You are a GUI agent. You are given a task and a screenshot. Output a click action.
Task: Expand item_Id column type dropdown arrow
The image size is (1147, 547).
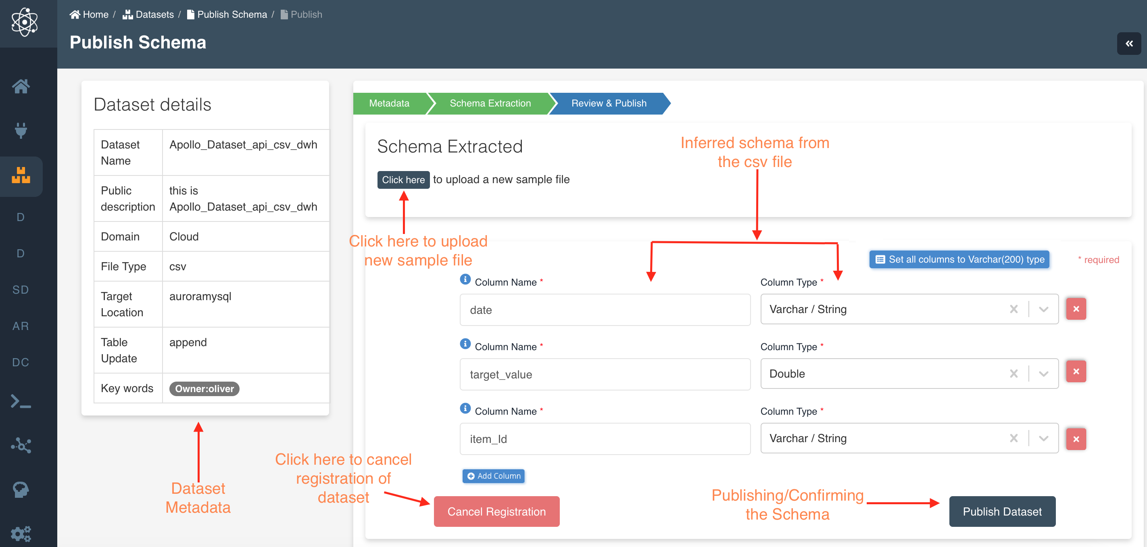[1043, 438]
